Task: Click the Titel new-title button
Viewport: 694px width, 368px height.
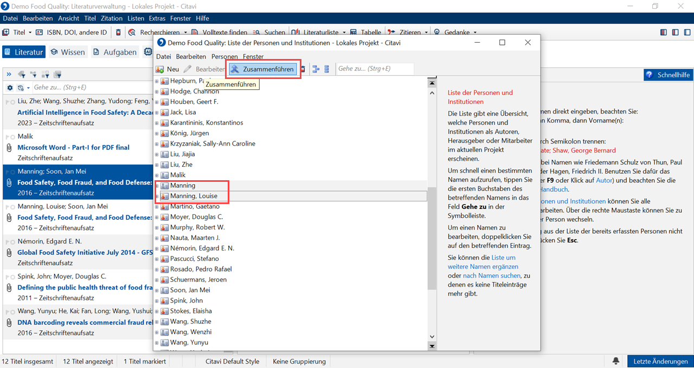Action: point(15,32)
